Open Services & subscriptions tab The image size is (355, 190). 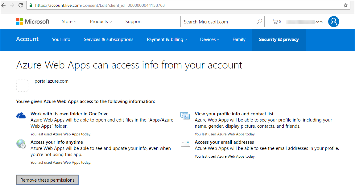109,39
